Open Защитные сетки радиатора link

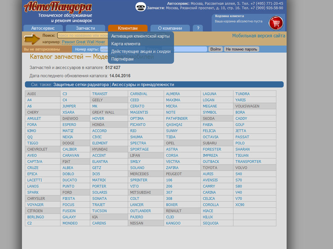81,84
